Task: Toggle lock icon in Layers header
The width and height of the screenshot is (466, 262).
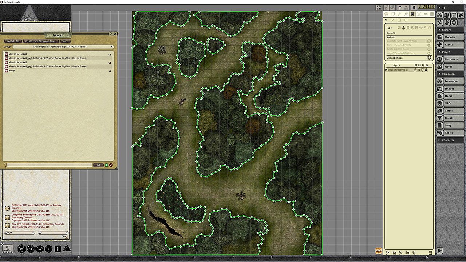Action: point(427,65)
